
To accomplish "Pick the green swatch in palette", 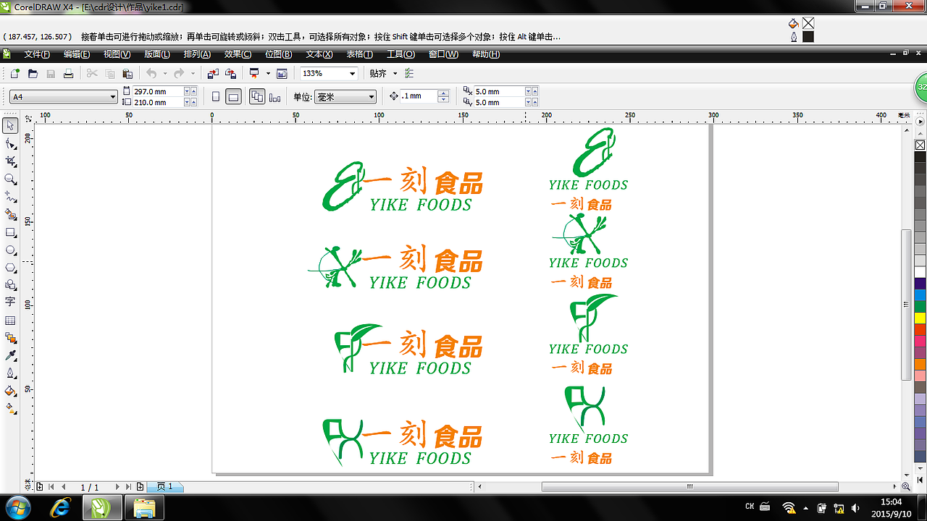I will pyautogui.click(x=920, y=306).
